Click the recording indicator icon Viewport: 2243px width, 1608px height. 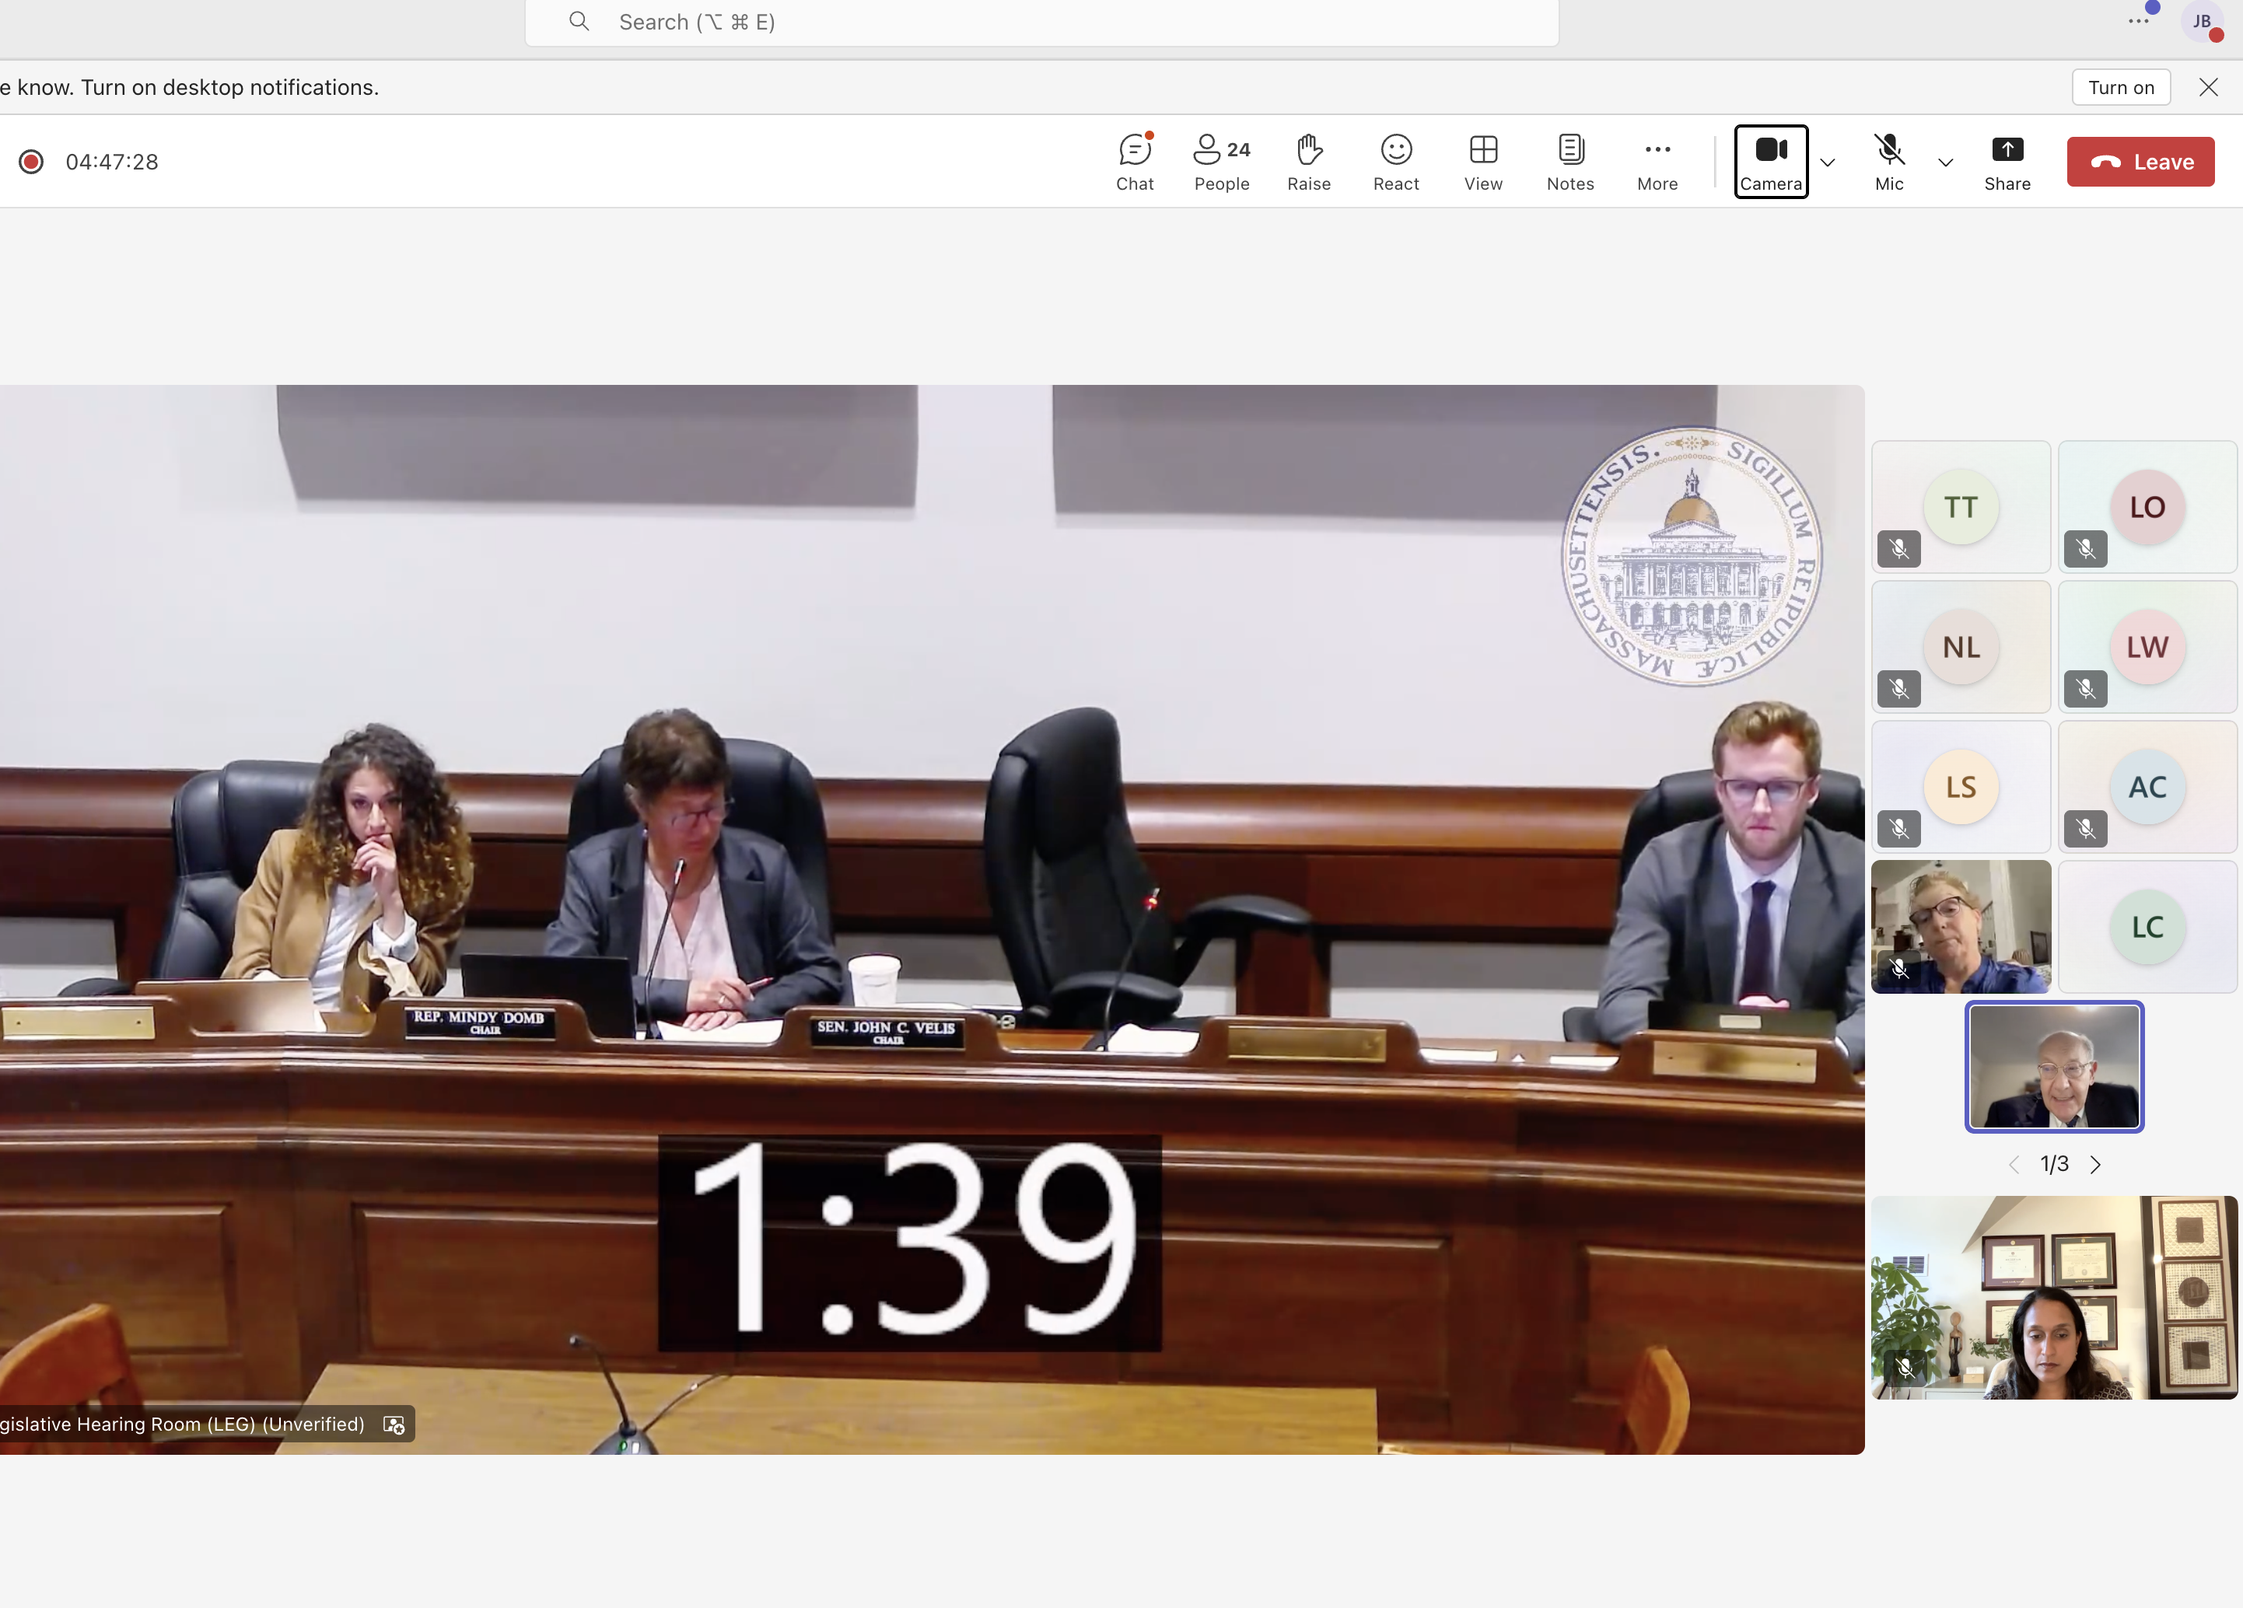point(32,163)
